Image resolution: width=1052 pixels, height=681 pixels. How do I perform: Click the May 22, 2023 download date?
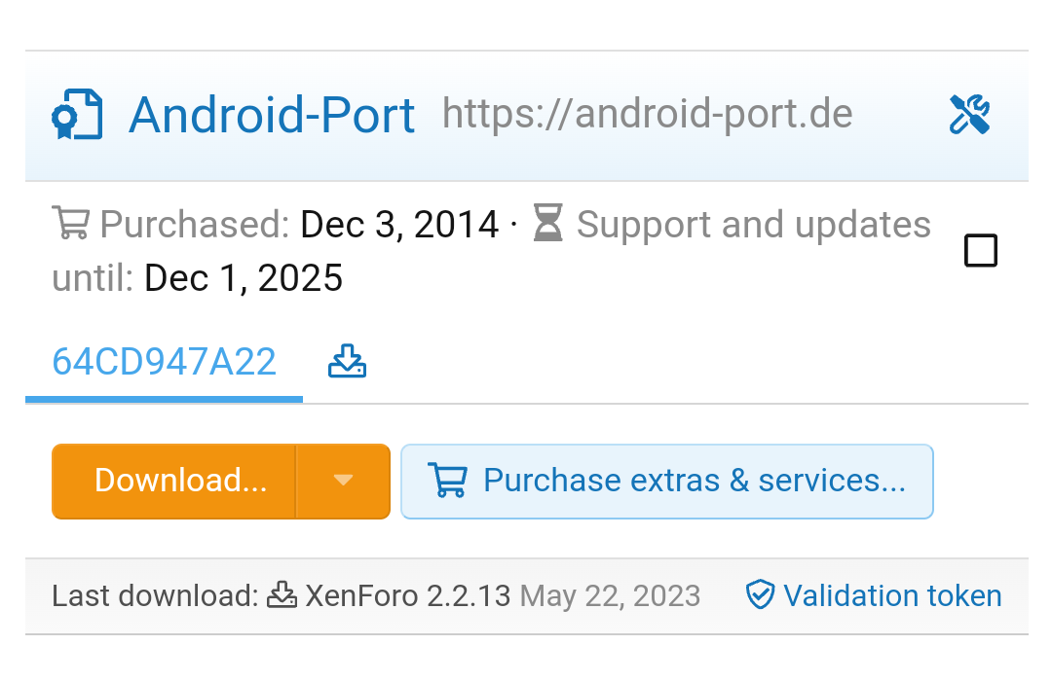click(611, 594)
